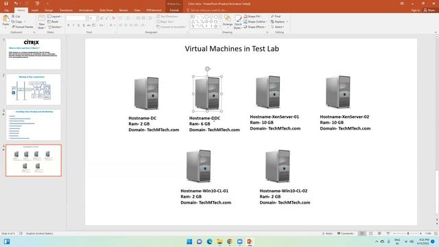439x247 pixels.
Task: Click the Virtual Machines in Test Lab title
Action: point(232,49)
